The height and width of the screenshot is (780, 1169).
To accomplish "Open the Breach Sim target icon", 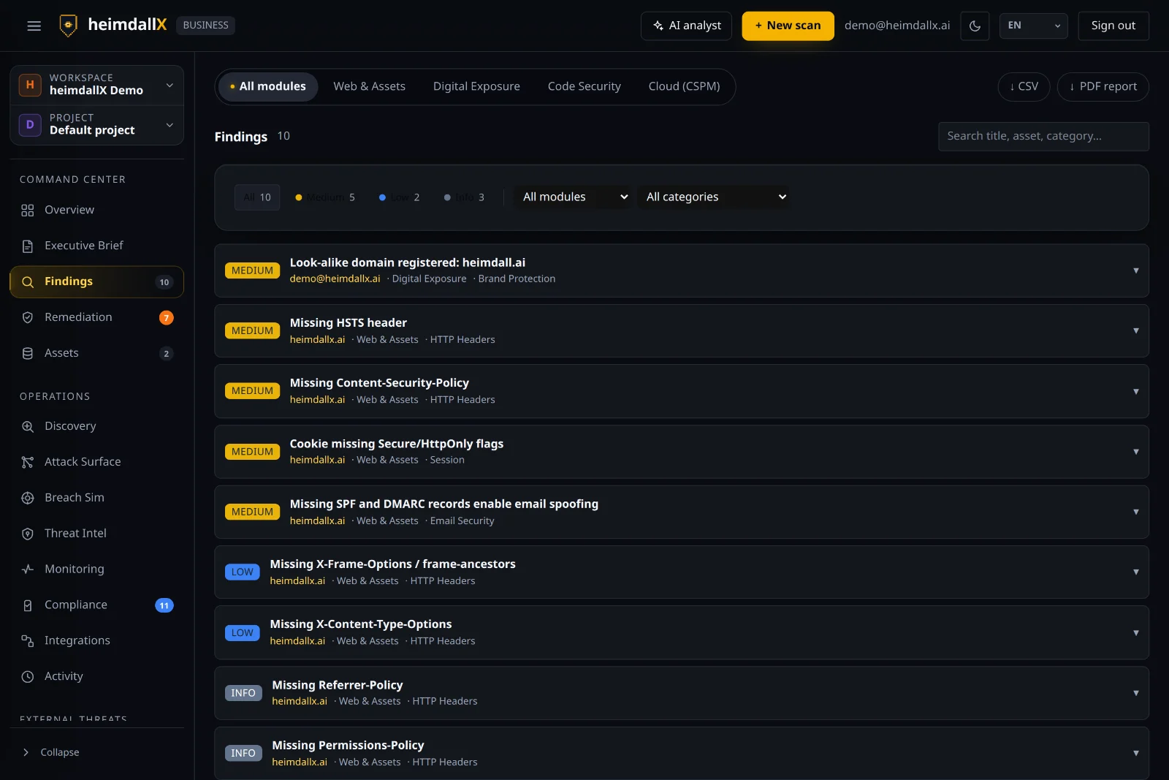I will 28,498.
